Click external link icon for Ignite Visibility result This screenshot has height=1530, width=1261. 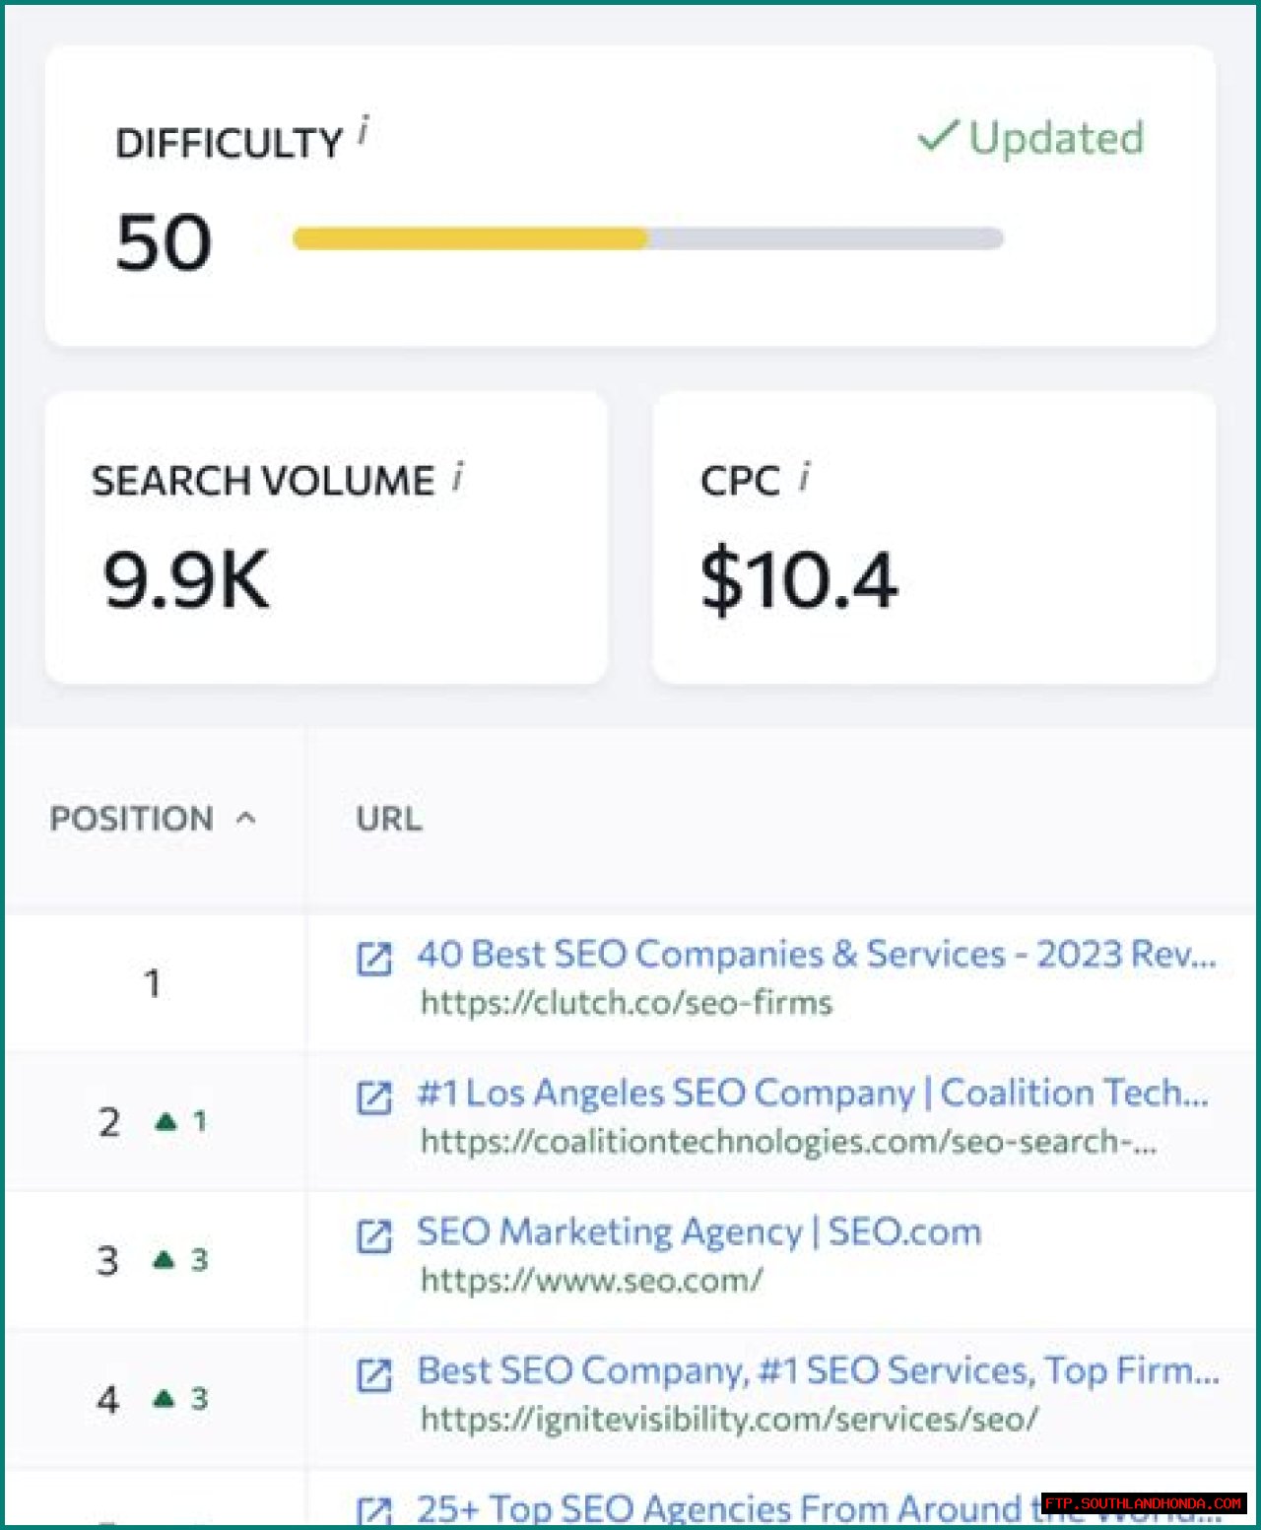tap(373, 1374)
